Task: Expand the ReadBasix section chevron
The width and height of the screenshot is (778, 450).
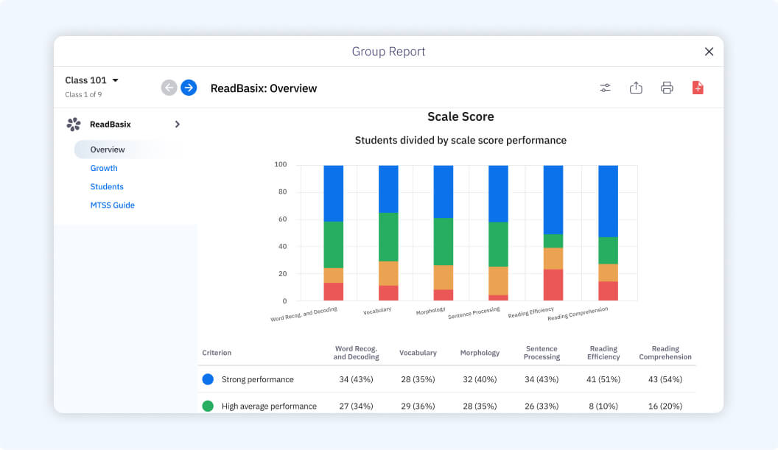Action: [x=177, y=124]
